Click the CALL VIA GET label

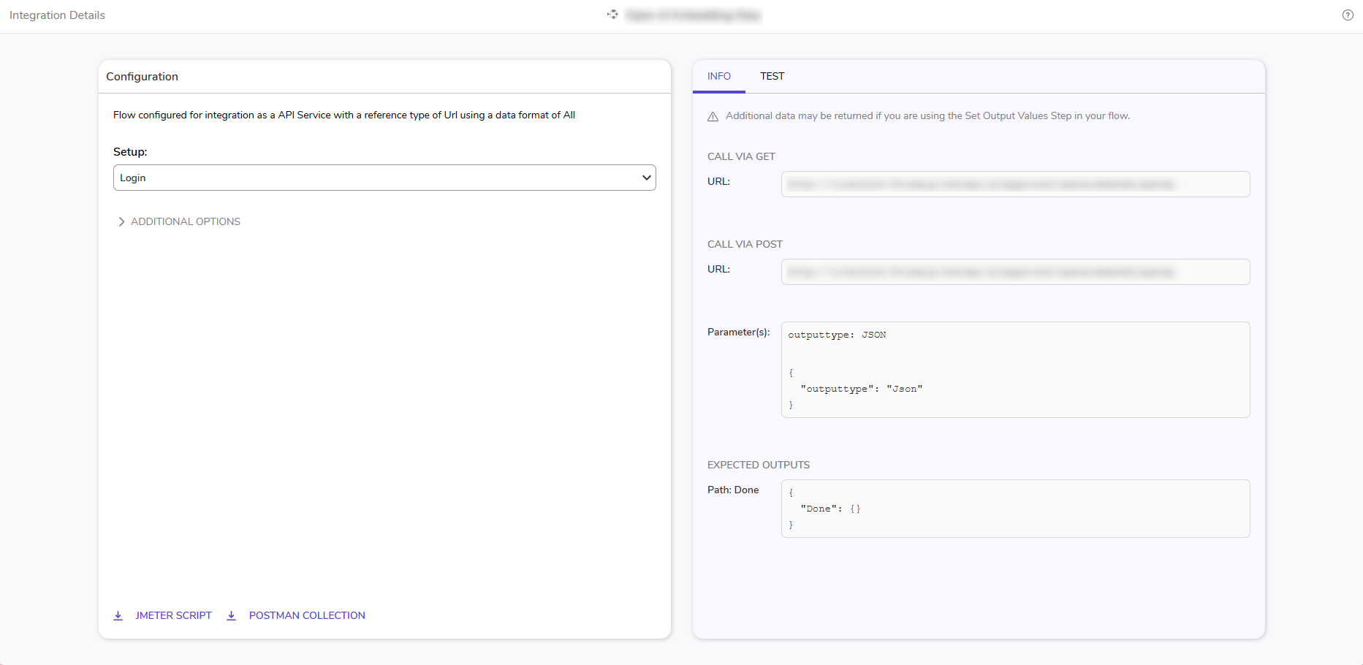[x=741, y=156]
